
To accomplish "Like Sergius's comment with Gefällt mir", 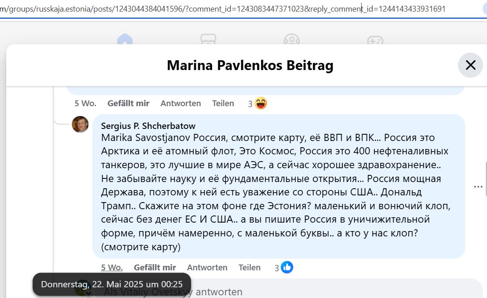I will click(155, 267).
